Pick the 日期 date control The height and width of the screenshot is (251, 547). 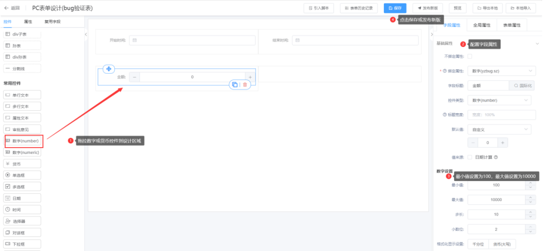point(23,198)
